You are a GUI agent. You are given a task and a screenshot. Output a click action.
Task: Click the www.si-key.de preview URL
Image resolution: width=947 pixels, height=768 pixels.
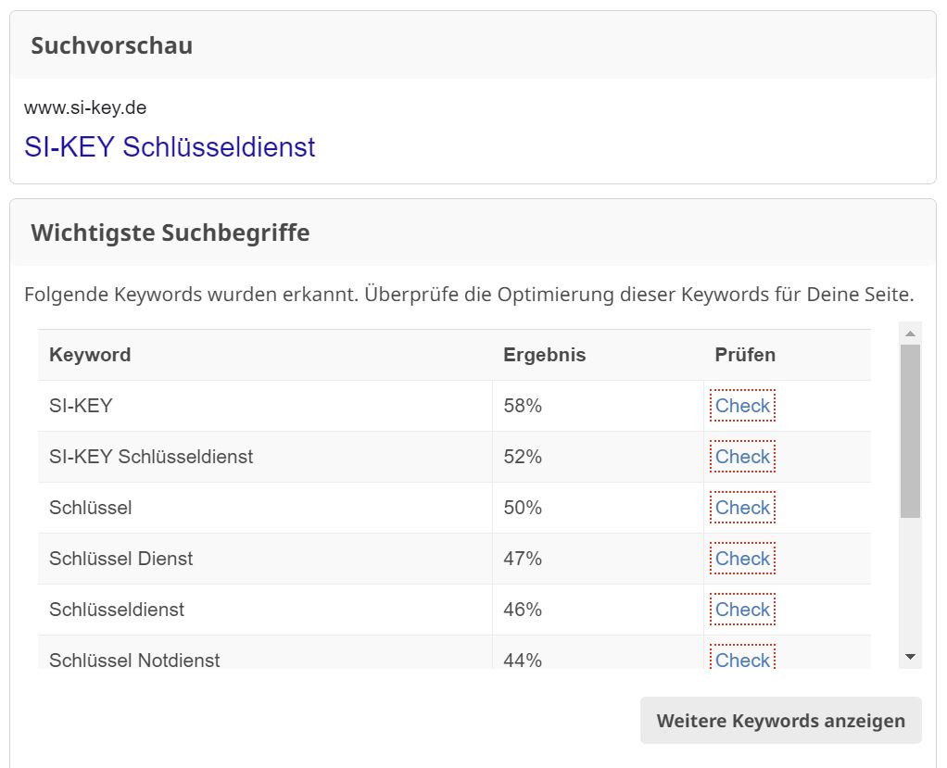[x=85, y=107]
